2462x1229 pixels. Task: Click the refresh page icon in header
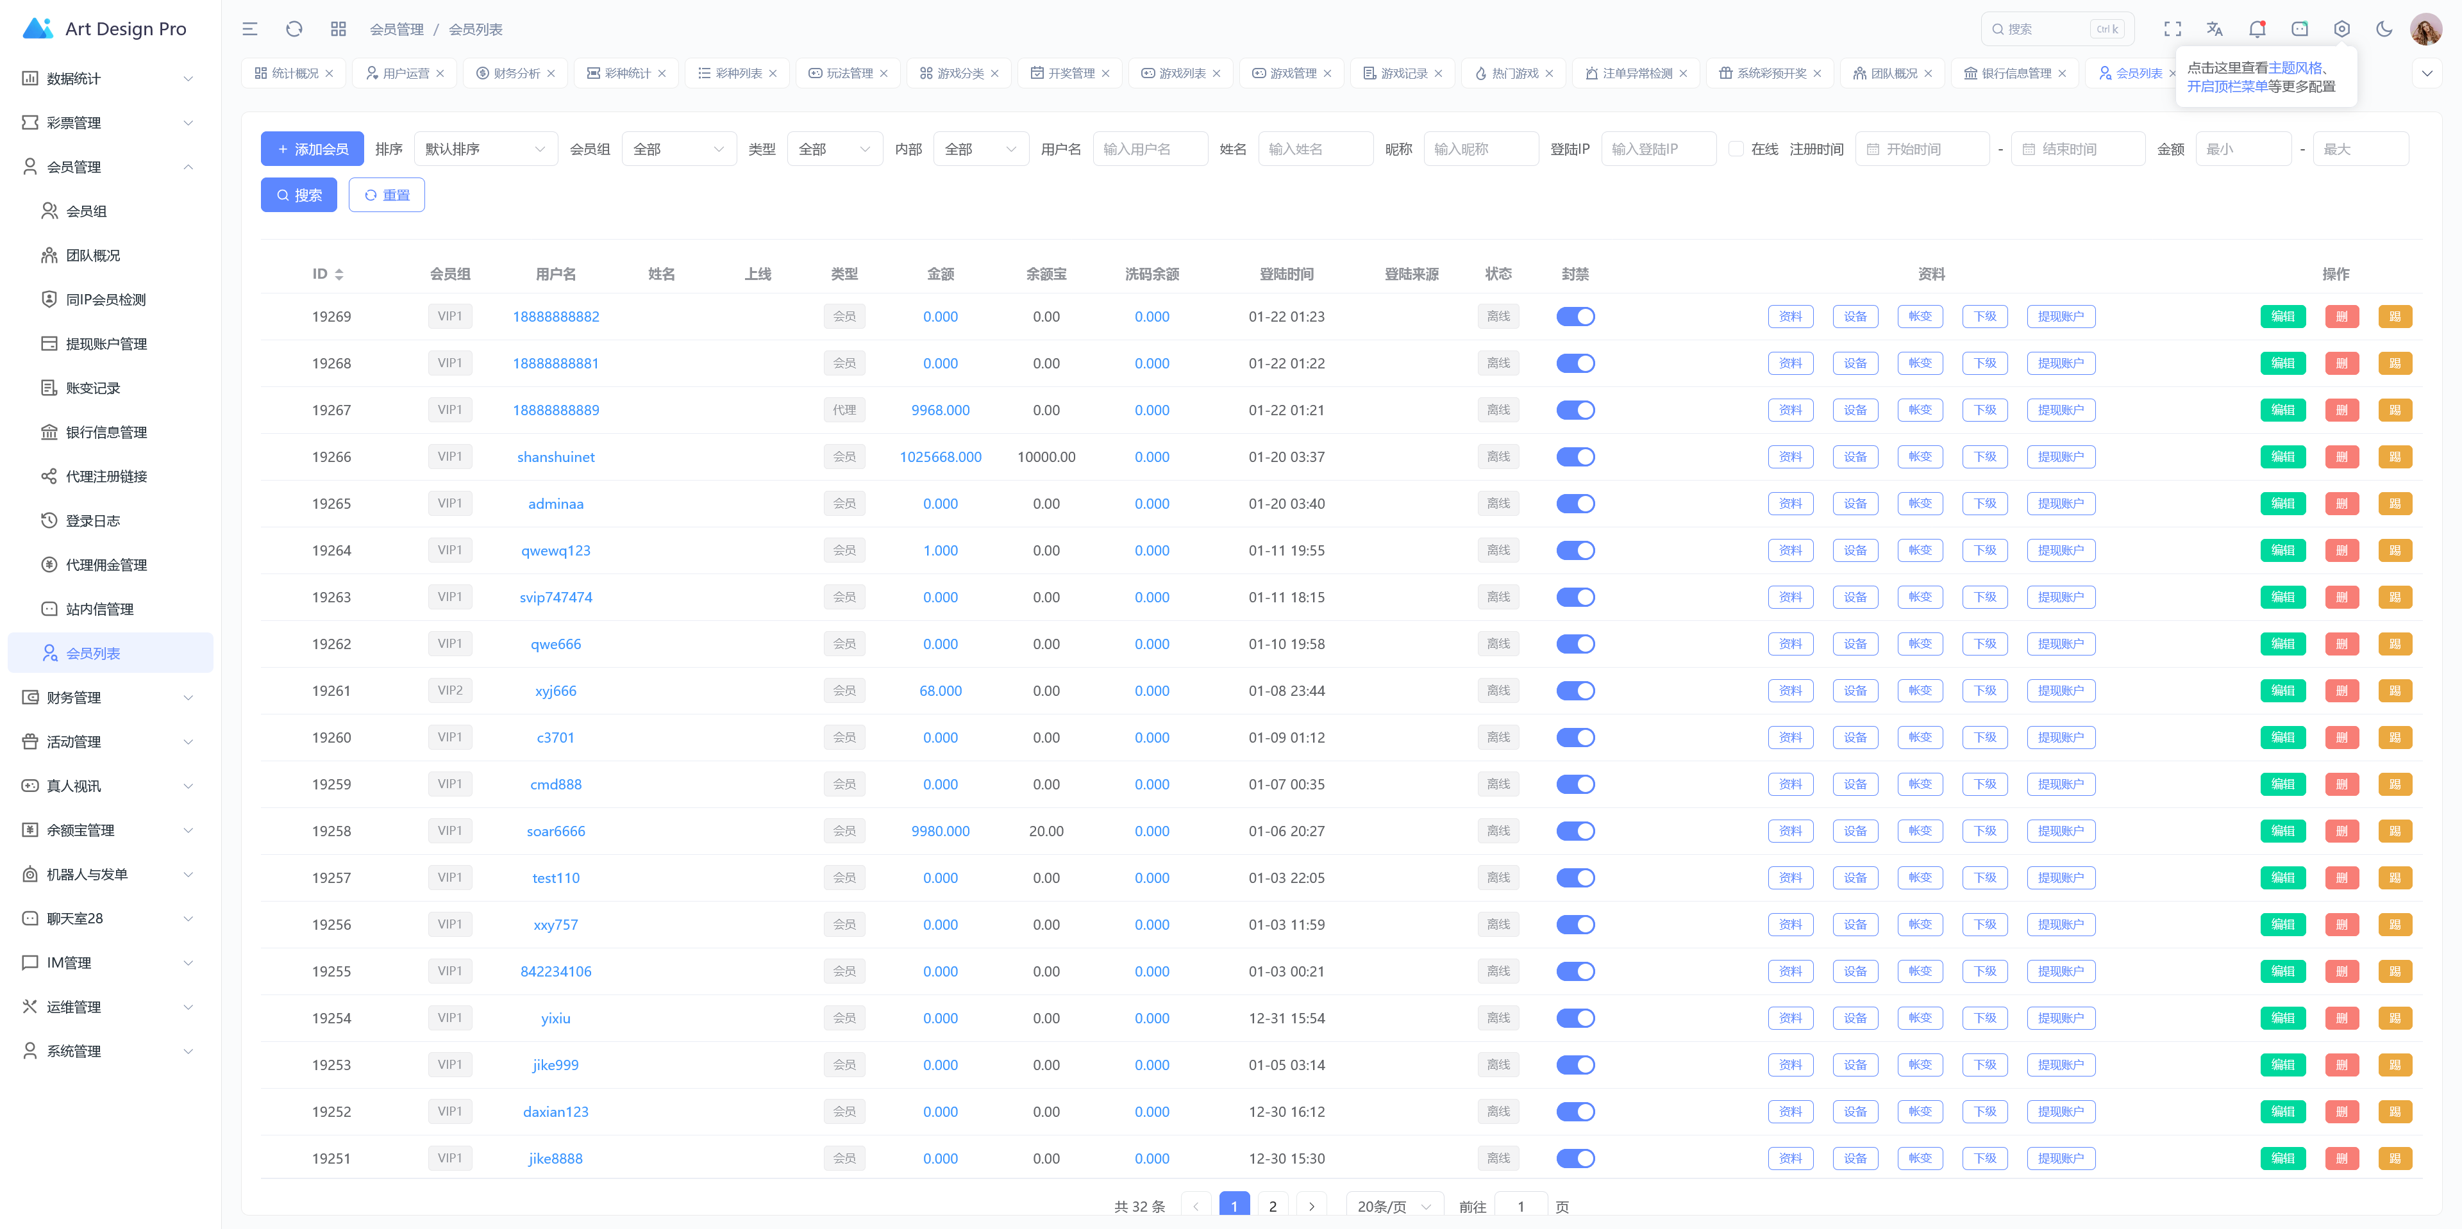pyautogui.click(x=294, y=29)
